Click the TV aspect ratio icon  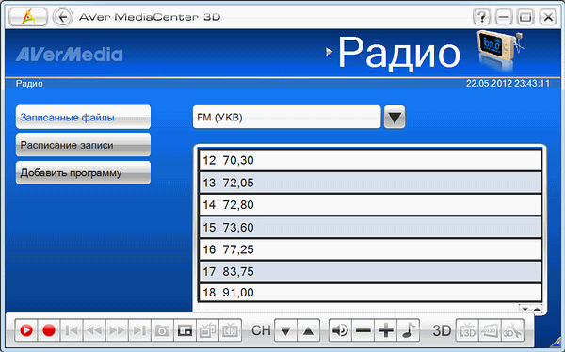(x=231, y=330)
